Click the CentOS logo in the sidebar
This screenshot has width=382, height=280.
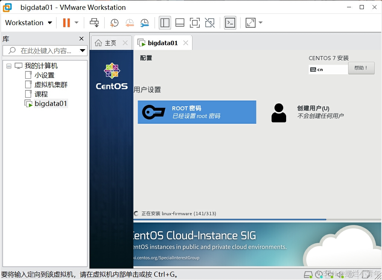coord(112,76)
